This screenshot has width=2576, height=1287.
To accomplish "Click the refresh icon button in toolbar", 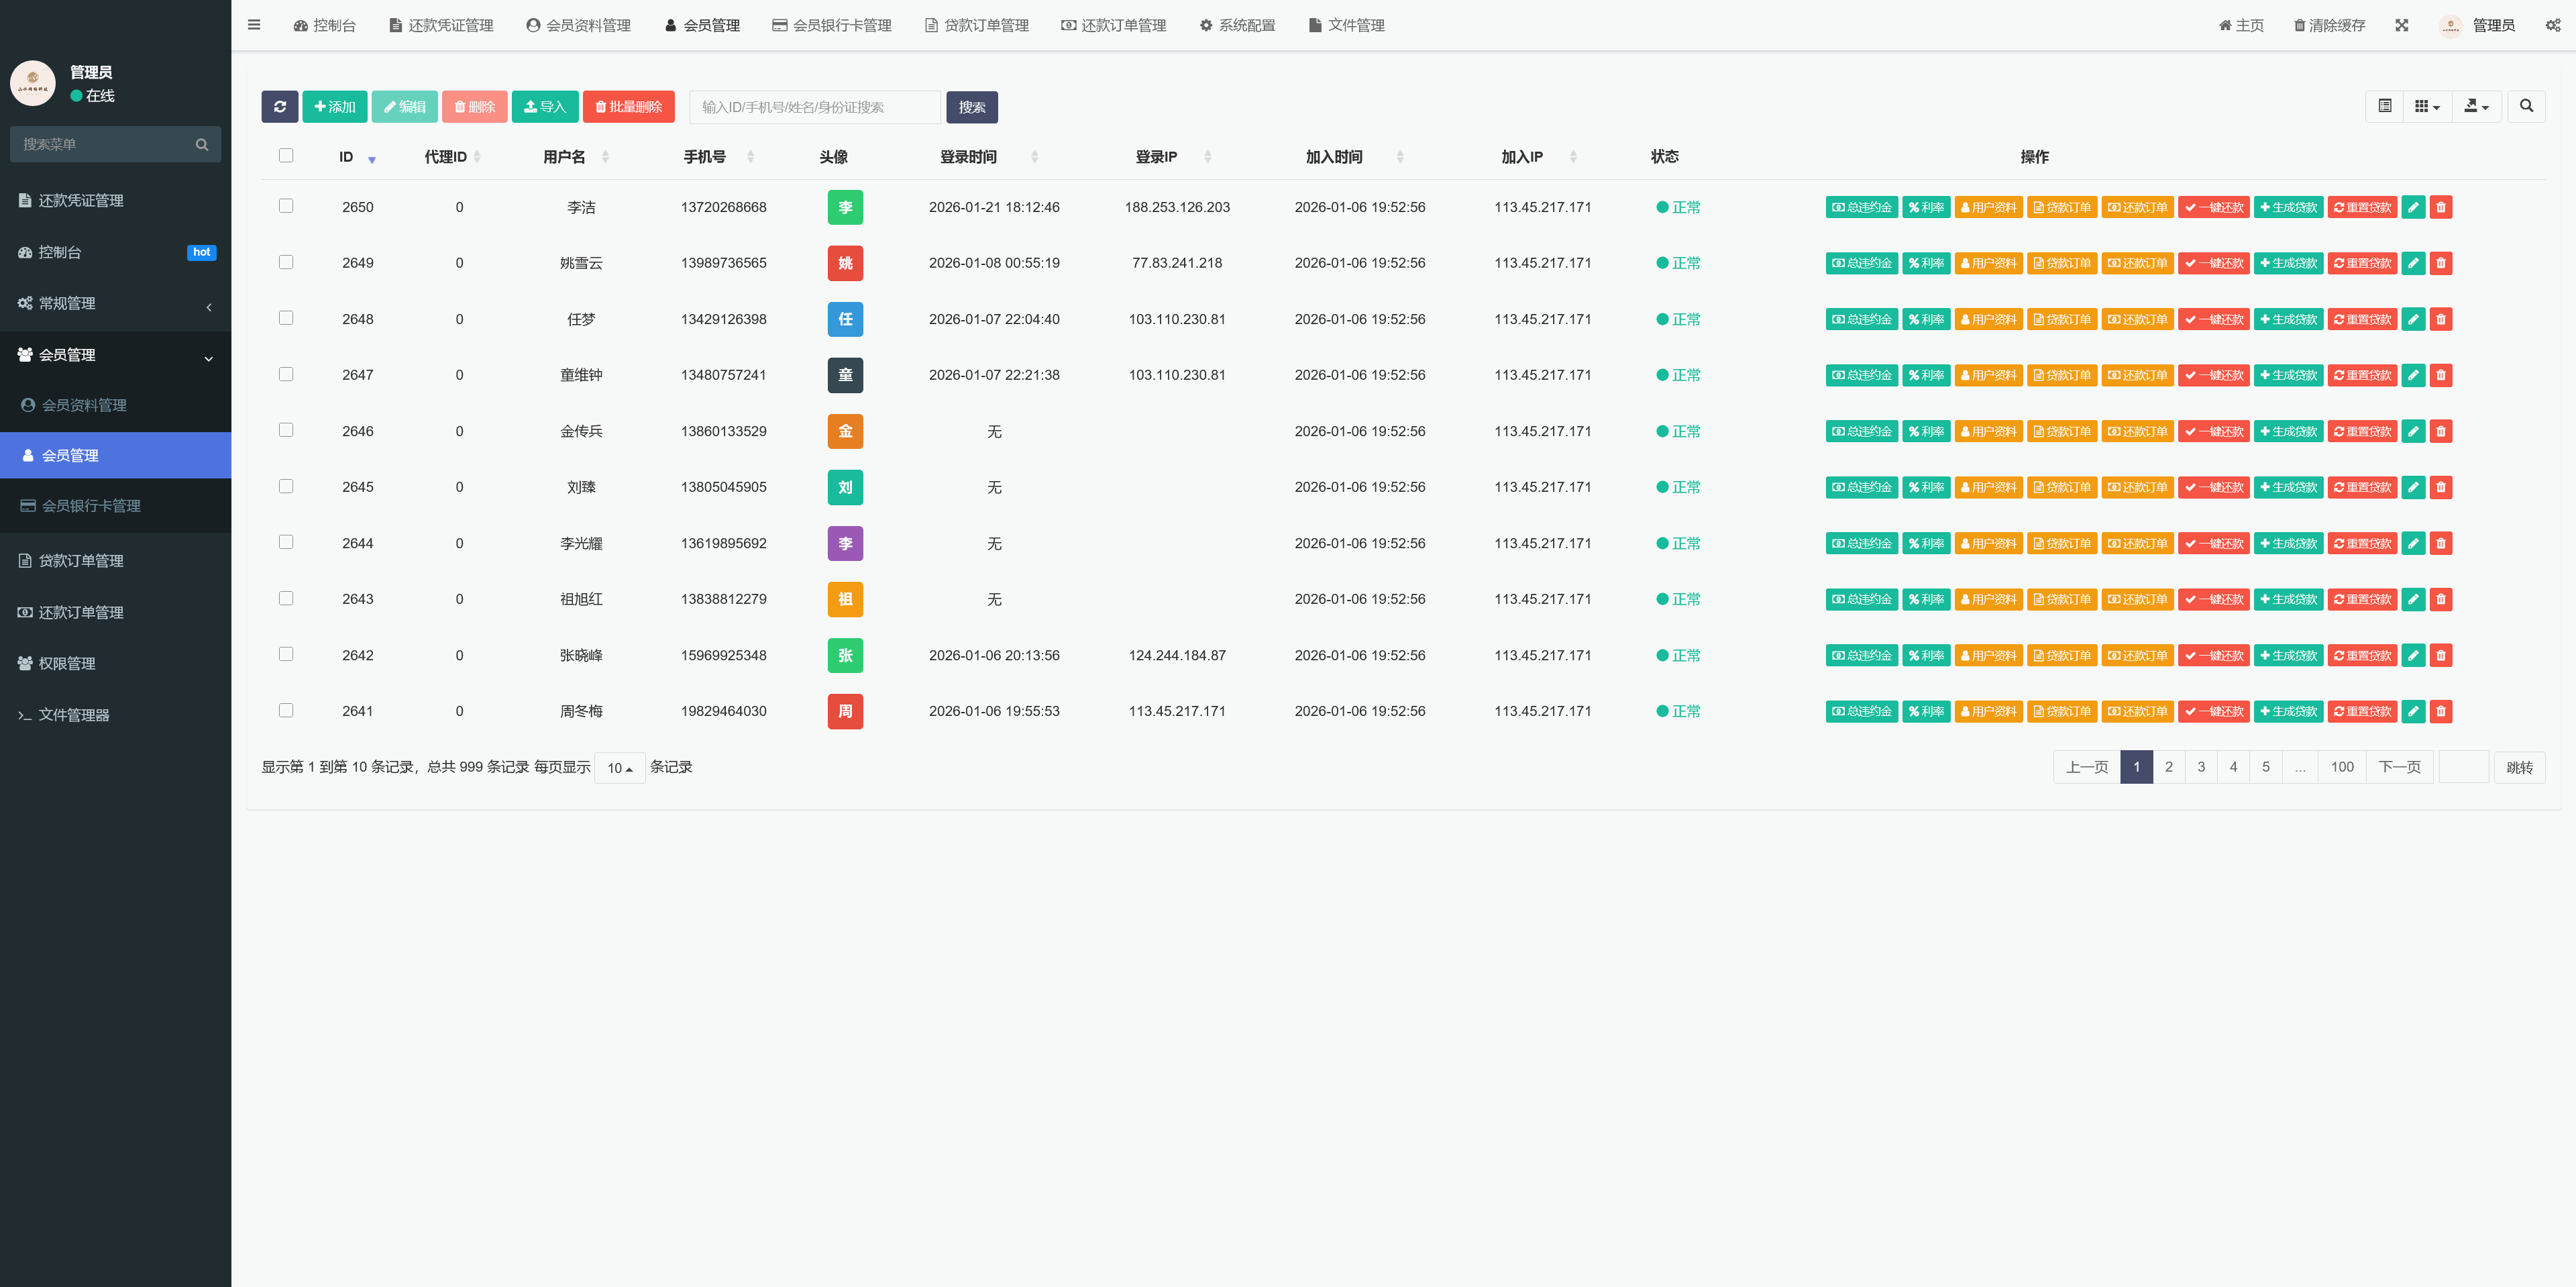I will click(279, 107).
